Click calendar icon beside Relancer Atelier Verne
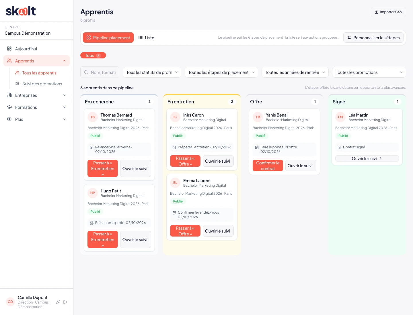The image size is (413, 315). click(x=92, y=147)
